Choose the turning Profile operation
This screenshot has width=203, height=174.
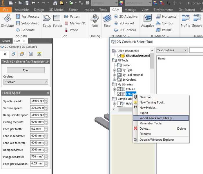click(185, 21)
